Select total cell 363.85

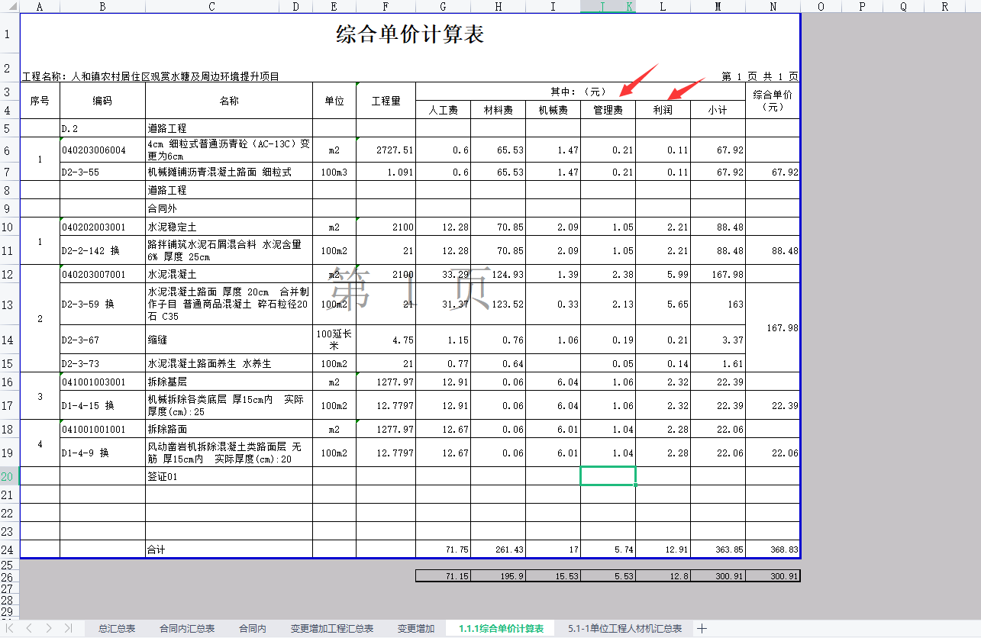pyautogui.click(x=718, y=549)
